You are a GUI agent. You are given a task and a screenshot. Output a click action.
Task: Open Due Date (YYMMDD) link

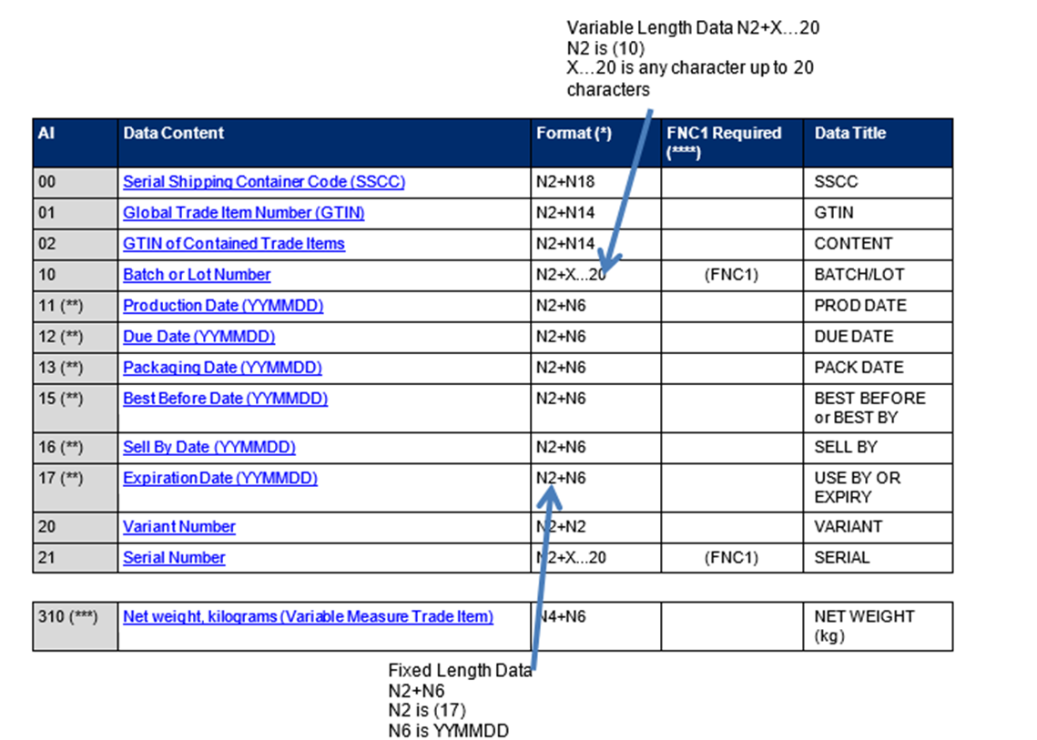pyautogui.click(x=198, y=337)
